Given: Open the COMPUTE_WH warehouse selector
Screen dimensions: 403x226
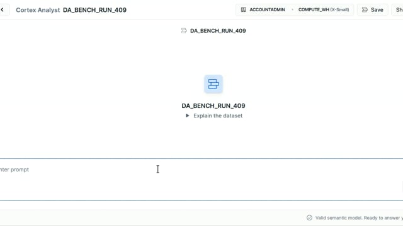Looking at the screenshot, I should (324, 10).
